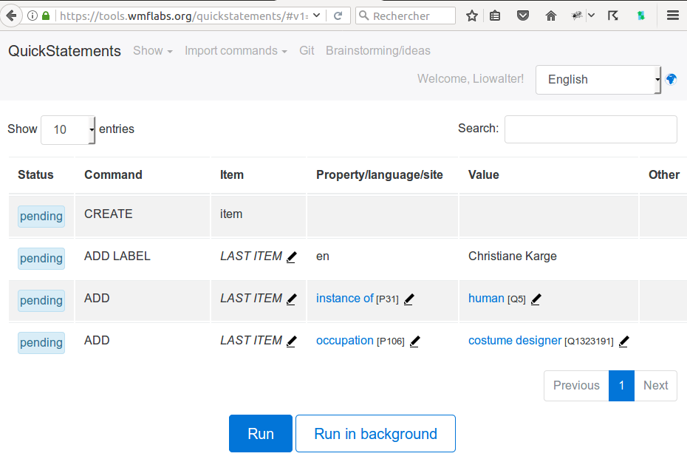Click the Run button
687x459 pixels.
pyautogui.click(x=261, y=434)
